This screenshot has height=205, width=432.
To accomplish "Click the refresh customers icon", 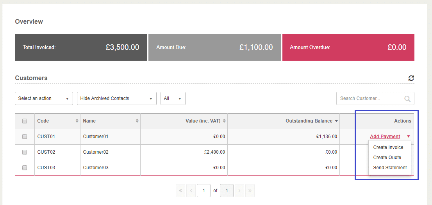I will coord(411,78).
